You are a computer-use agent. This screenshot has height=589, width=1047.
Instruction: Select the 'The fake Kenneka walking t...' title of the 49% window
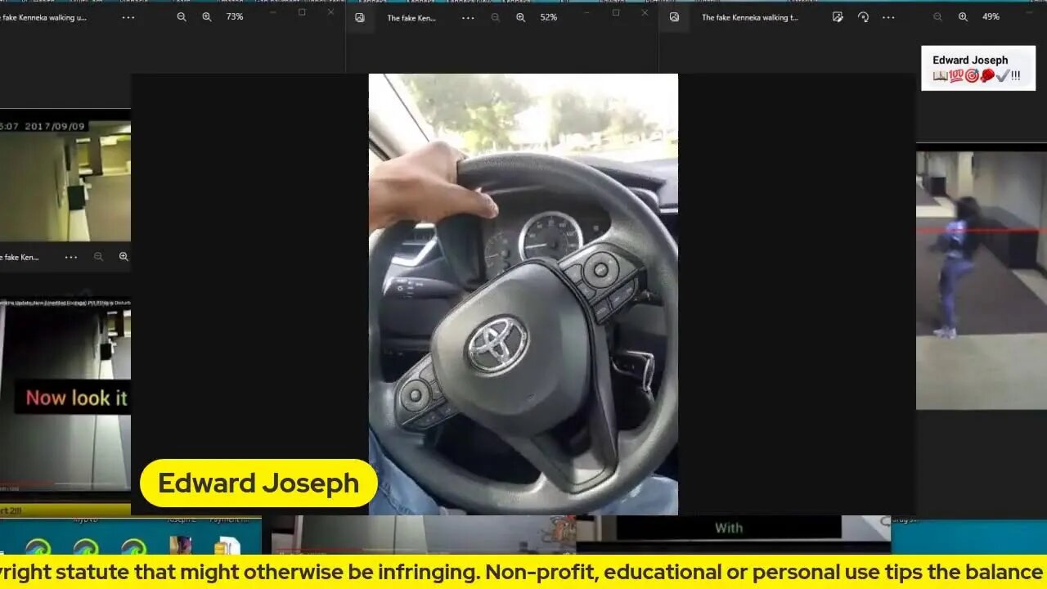click(750, 17)
